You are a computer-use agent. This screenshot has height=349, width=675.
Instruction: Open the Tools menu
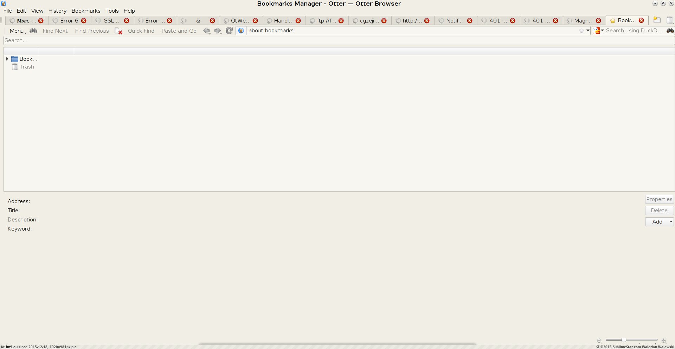[x=112, y=11]
